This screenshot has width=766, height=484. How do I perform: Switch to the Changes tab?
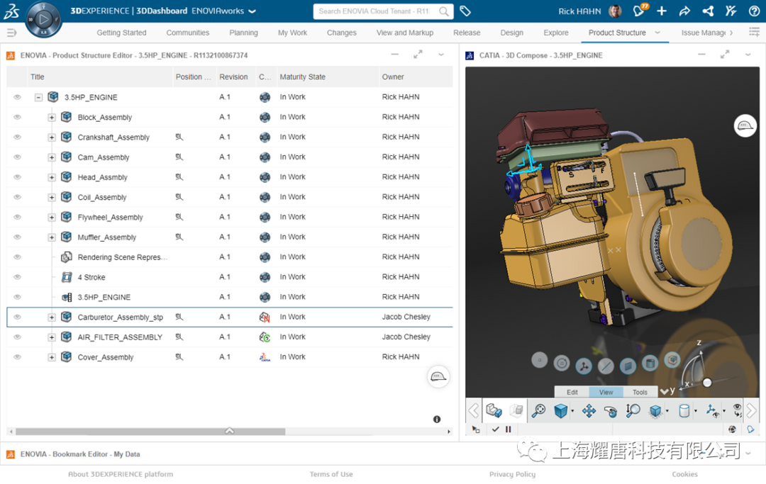341,33
